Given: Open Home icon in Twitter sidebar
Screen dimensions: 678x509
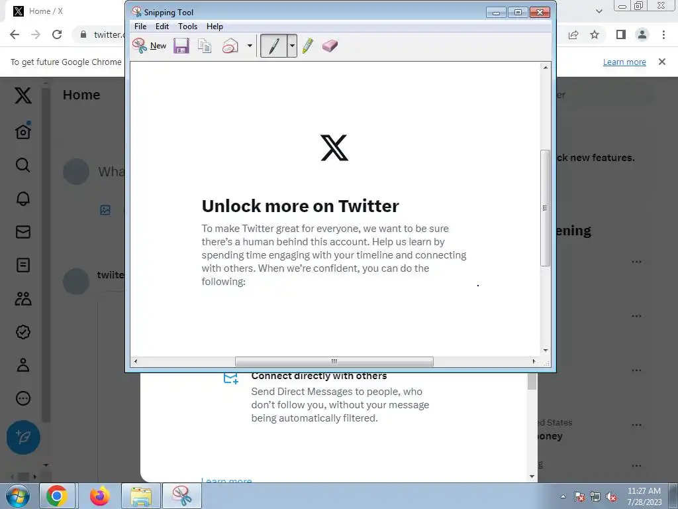Looking at the screenshot, I should pyautogui.click(x=23, y=131).
